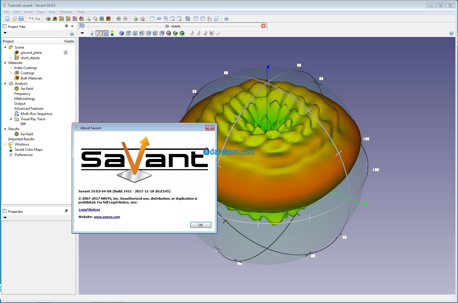Click the scissors cut-plane tool in 3D view
The image size is (458, 303).
coord(92,33)
